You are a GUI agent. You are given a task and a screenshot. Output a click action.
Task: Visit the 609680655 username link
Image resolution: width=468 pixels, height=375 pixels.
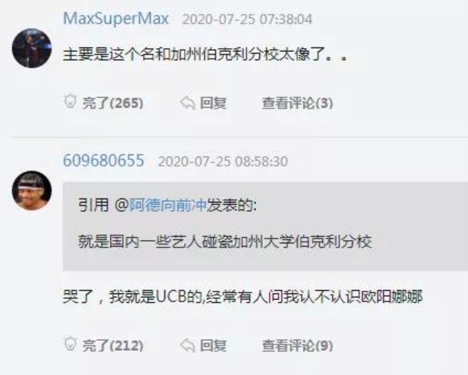[x=104, y=160]
